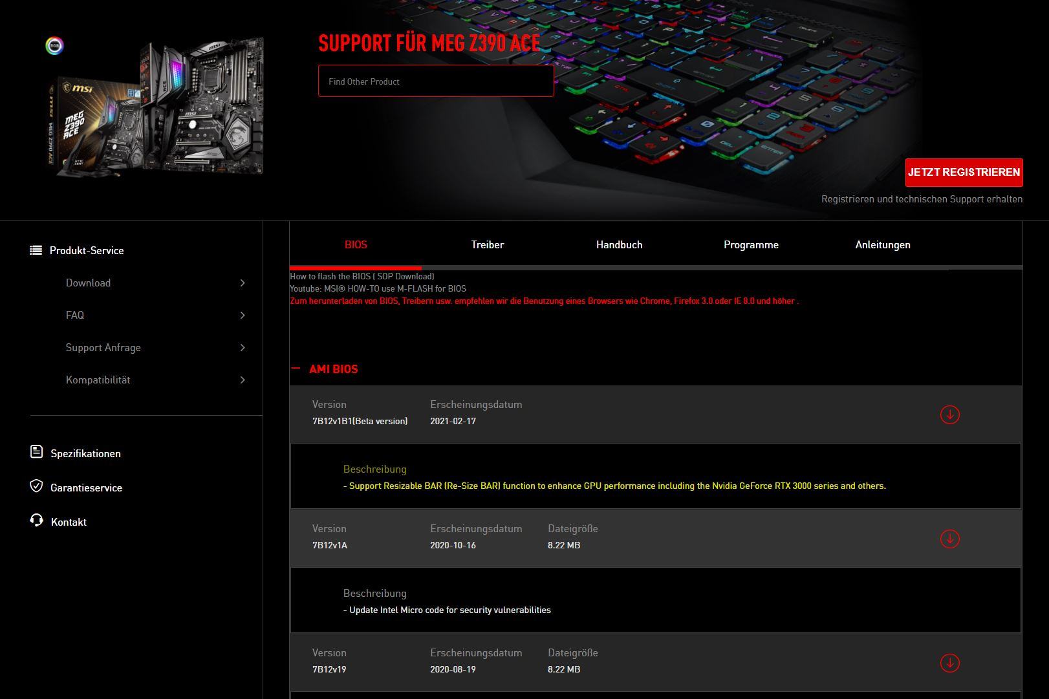Click the 7B12v1A version text
Screen dimensions: 1049x699
tap(330, 545)
